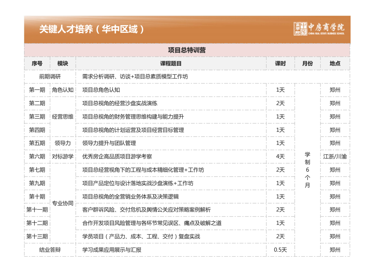This screenshot has width=375, height=264.
Task: Click 2天 in the 第十一期 row
Action: click(280, 210)
